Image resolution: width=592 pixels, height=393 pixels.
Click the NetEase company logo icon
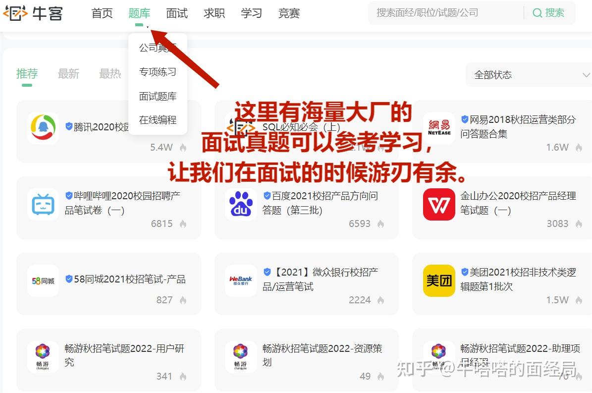(x=439, y=127)
